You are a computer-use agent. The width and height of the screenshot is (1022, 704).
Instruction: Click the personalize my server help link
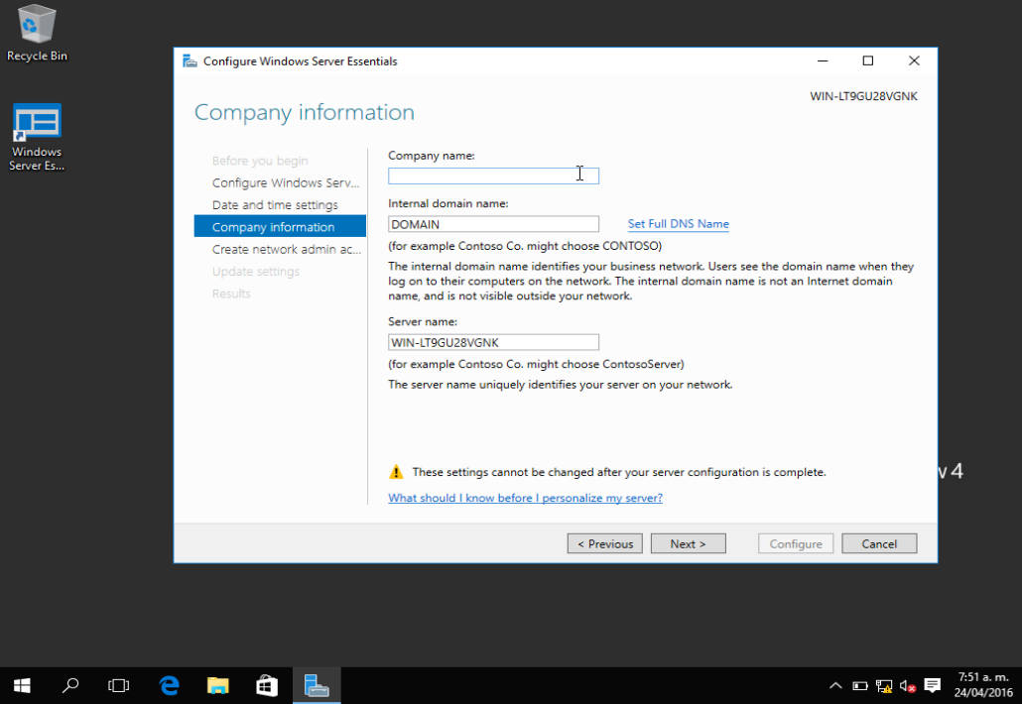525,498
